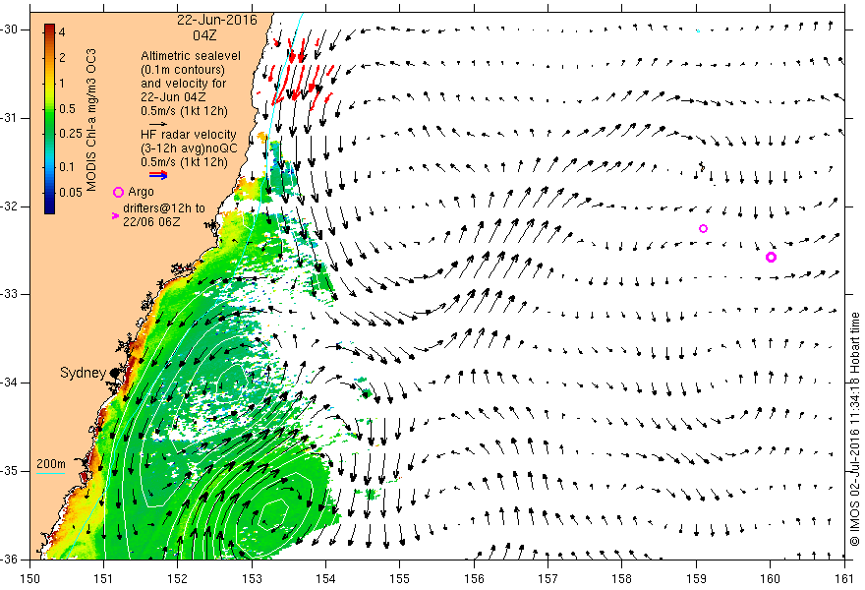Click the color bar tick label '1'

(x=62, y=84)
